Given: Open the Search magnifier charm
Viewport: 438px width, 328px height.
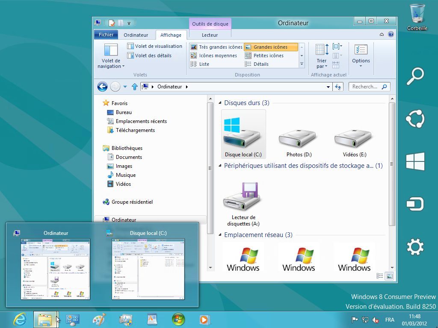Looking at the screenshot, I should 415,76.
